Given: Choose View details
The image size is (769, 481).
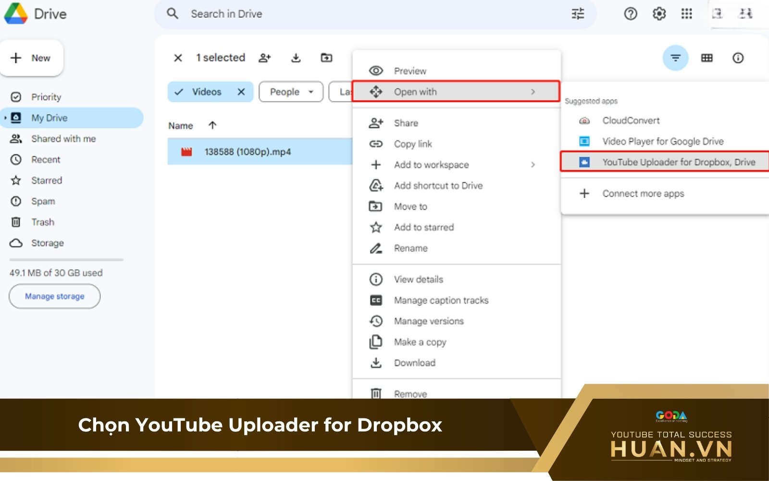Looking at the screenshot, I should tap(457, 279).
